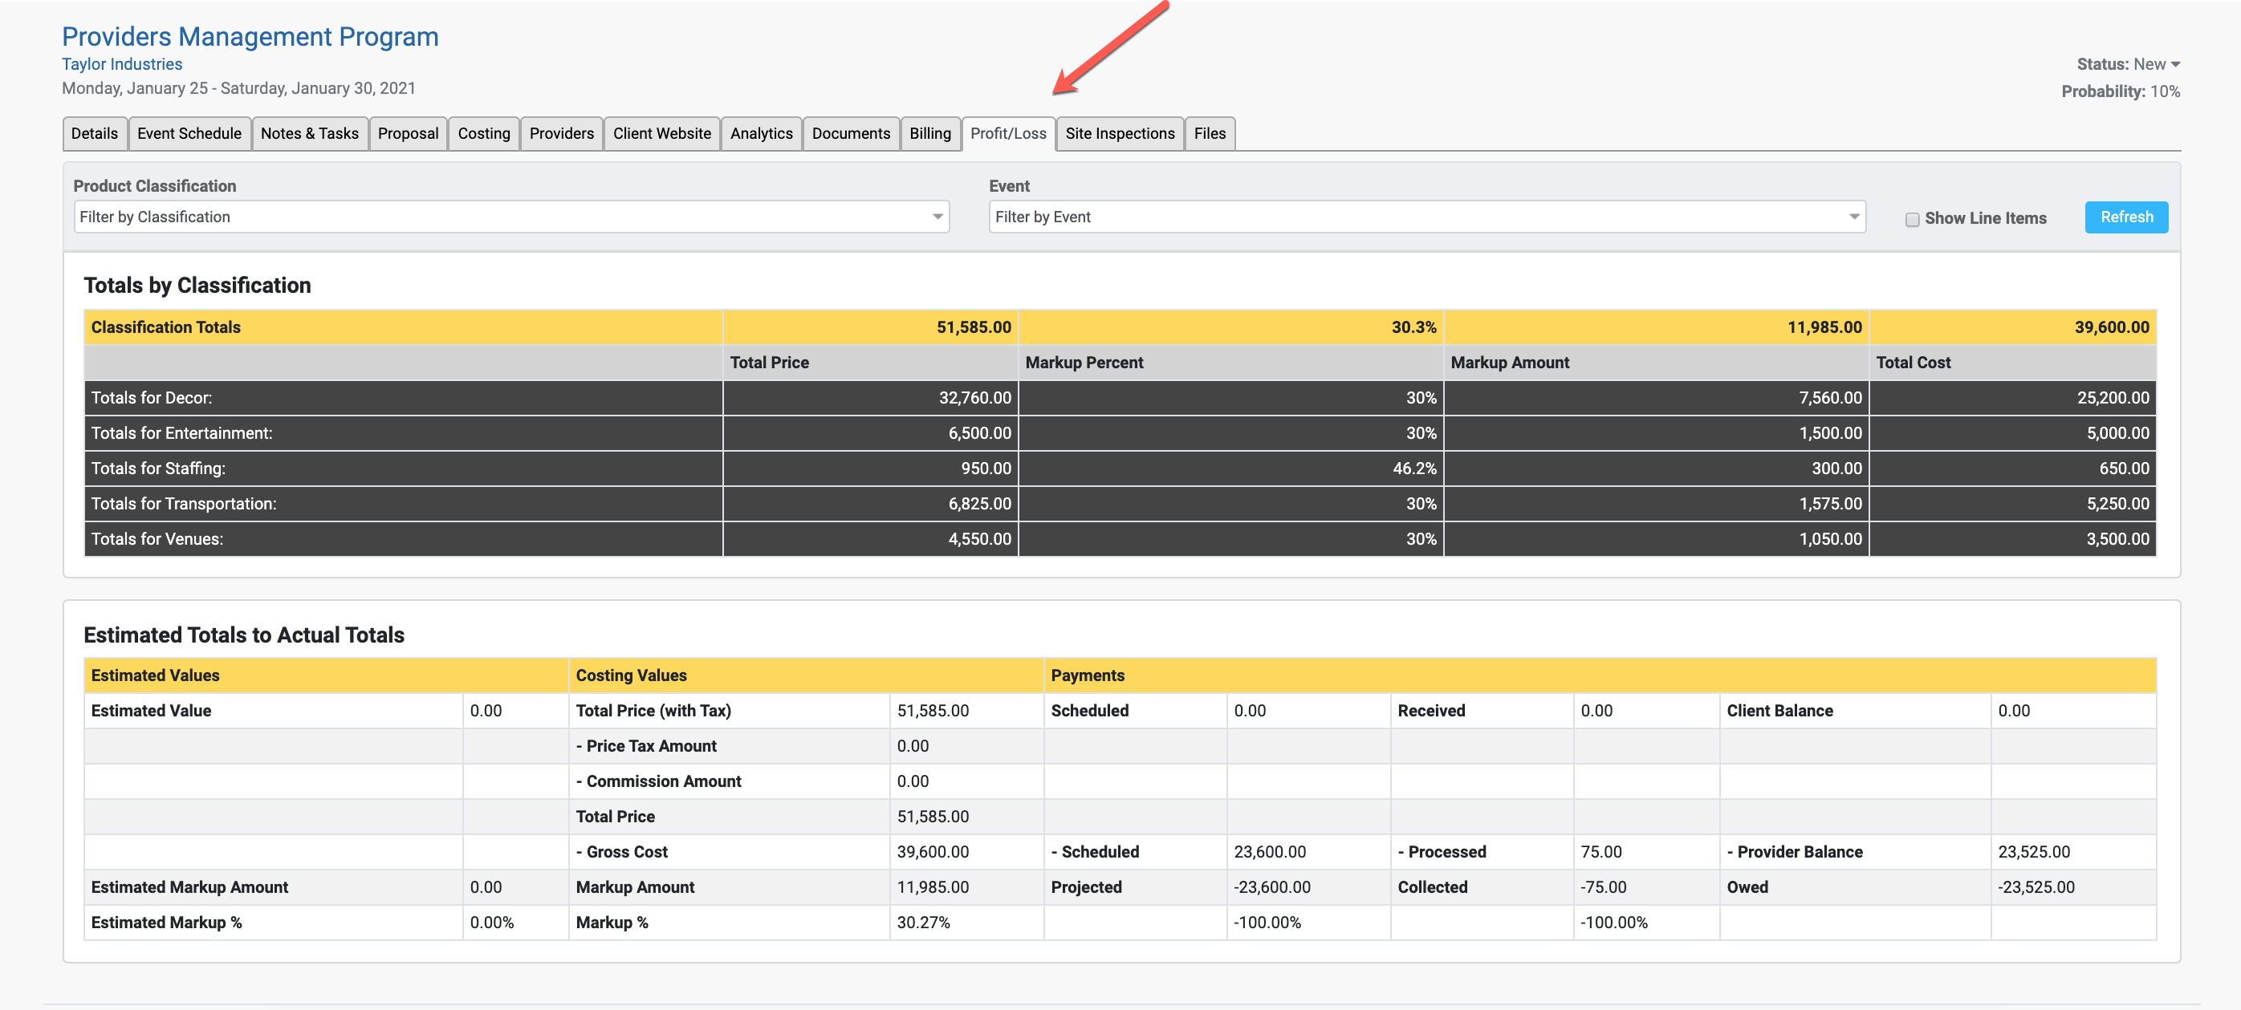
Task: Click Transportation markup amount 1,575.00
Action: [1830, 504]
